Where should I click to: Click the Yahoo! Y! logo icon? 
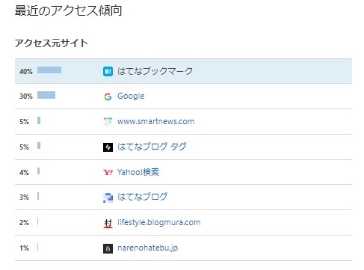click(108, 172)
